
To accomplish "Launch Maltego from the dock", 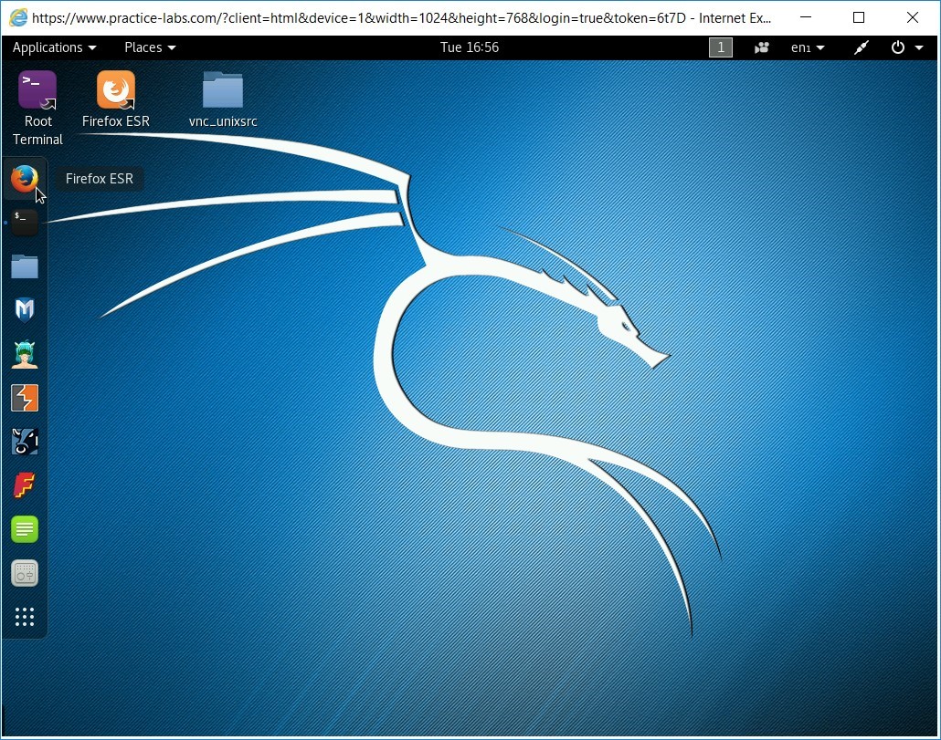I will tap(25, 442).
